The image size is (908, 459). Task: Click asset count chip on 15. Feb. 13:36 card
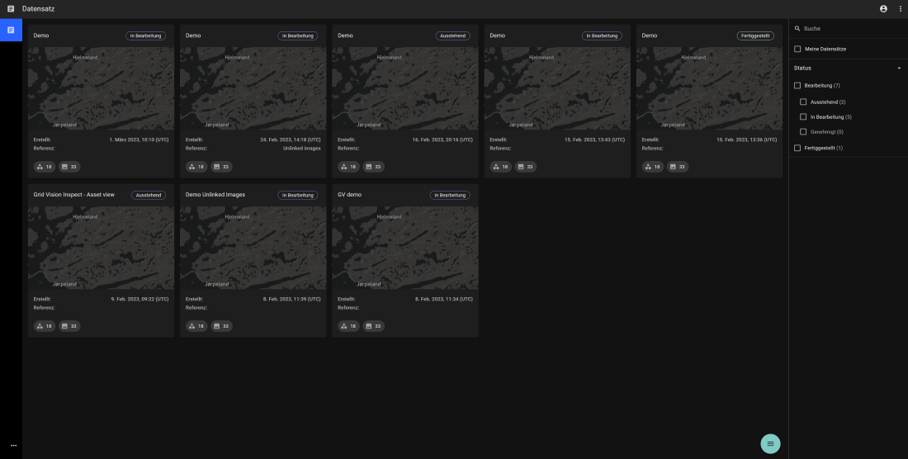click(653, 167)
